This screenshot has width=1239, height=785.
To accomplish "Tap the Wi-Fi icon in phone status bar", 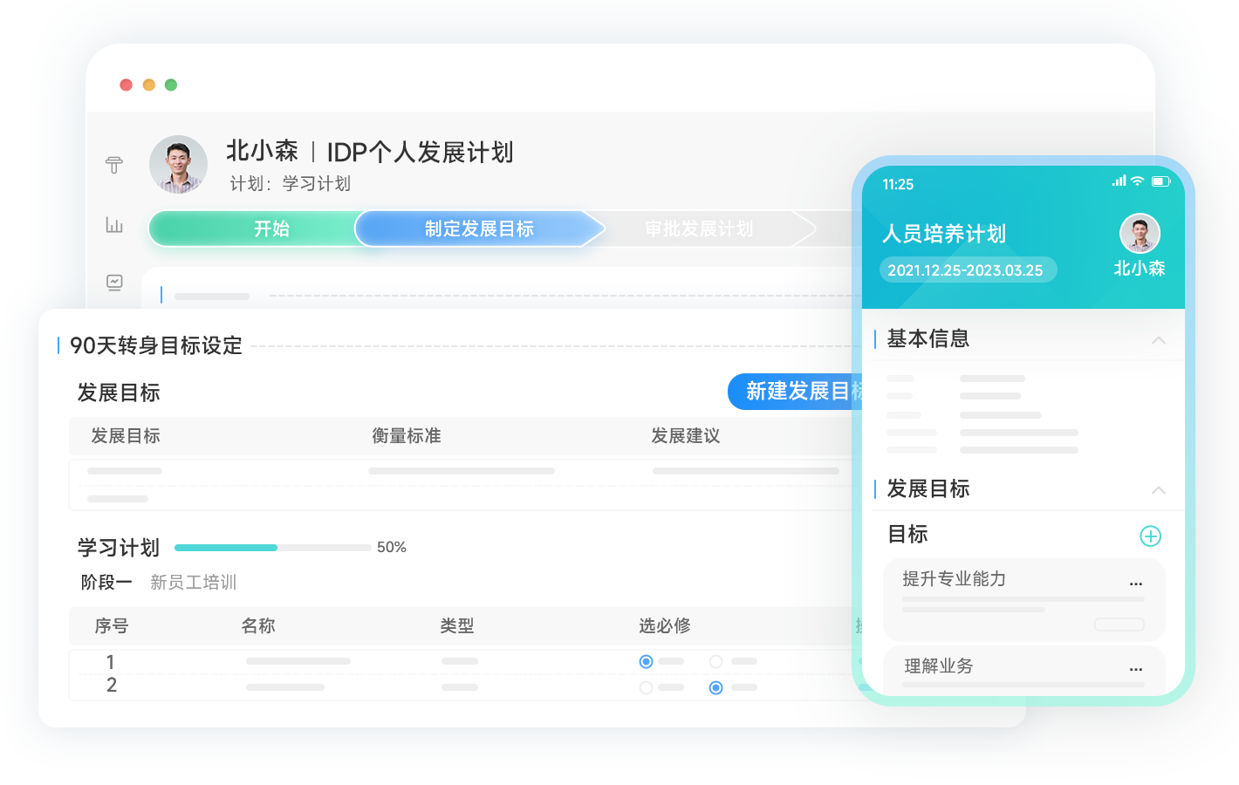I will coord(1137,181).
